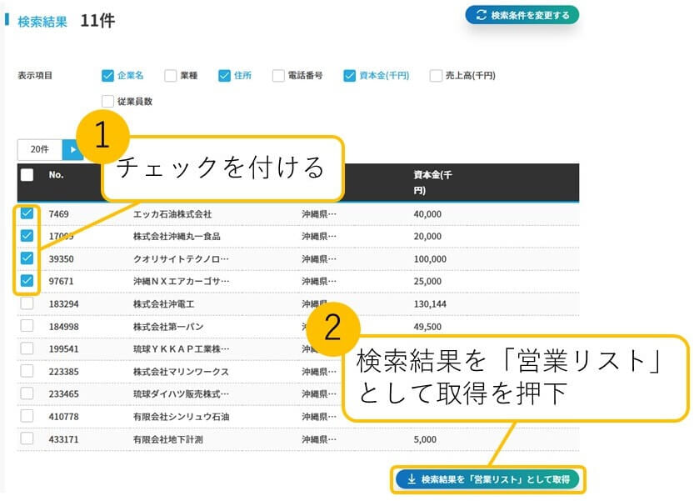Uncheck the row for 株式会社沖縄丸一食品
The width and height of the screenshot is (699, 501).
tap(27, 236)
